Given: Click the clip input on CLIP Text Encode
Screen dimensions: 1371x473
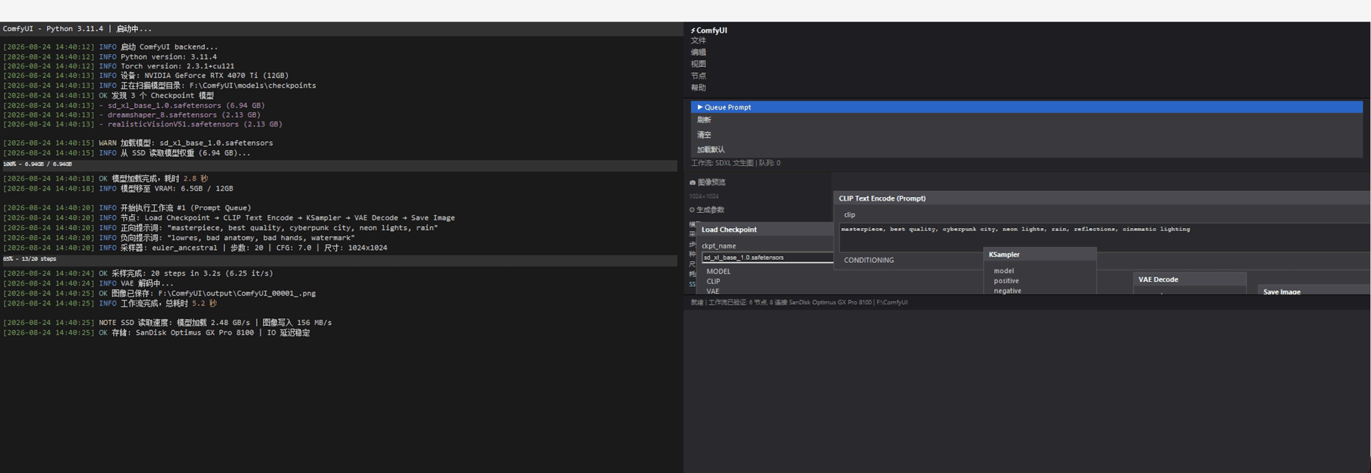Looking at the screenshot, I should (849, 215).
